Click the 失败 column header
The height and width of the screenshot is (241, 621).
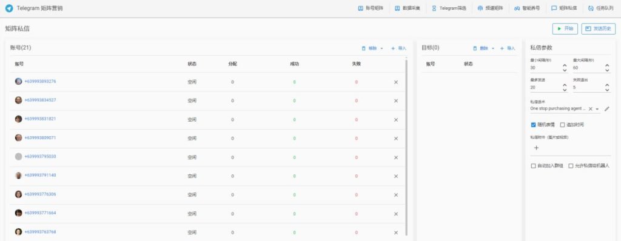356,64
